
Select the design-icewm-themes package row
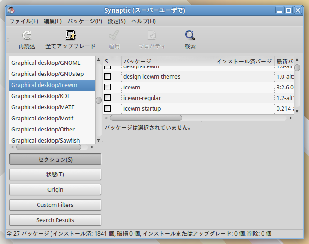coord(199,76)
